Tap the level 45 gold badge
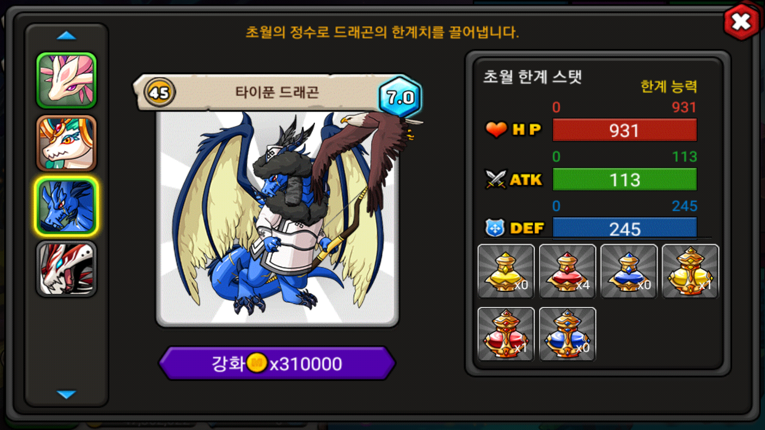 point(159,93)
